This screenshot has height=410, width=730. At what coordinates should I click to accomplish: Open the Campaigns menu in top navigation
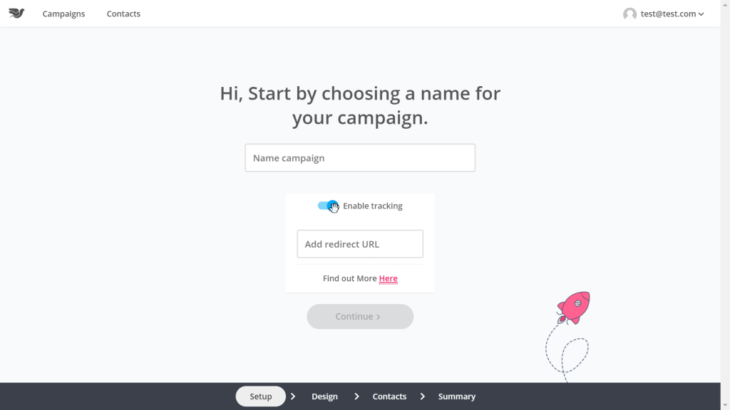[63, 14]
